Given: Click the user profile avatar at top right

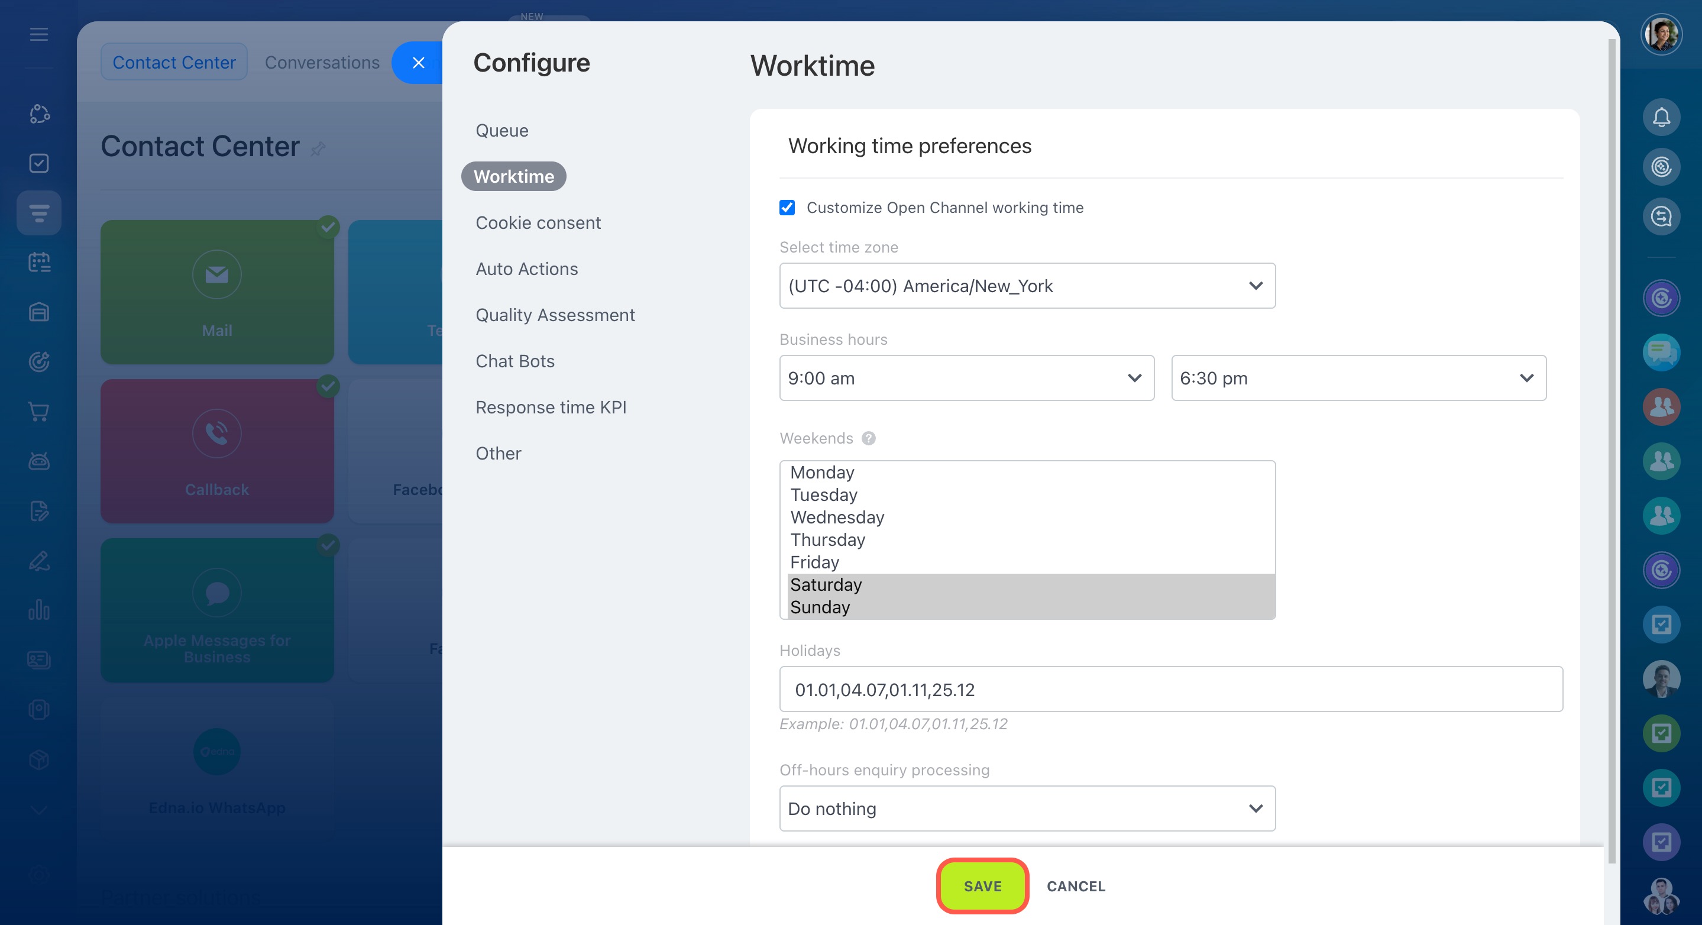Looking at the screenshot, I should [1661, 34].
